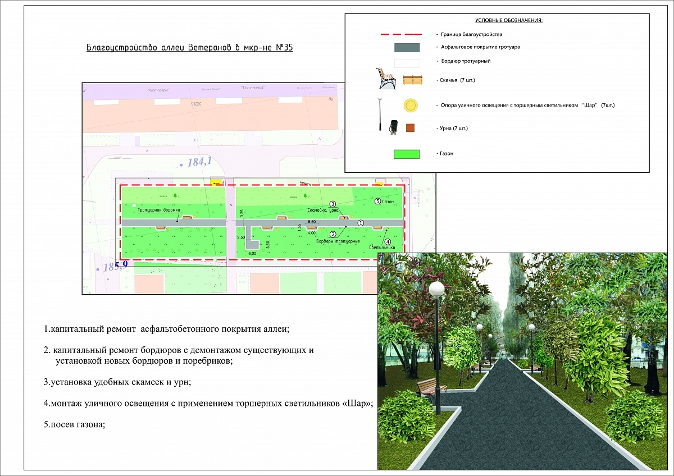The width and height of the screenshot is (674, 476).
Task: Click the circled number 4 callout on plan
Action: [x=388, y=242]
